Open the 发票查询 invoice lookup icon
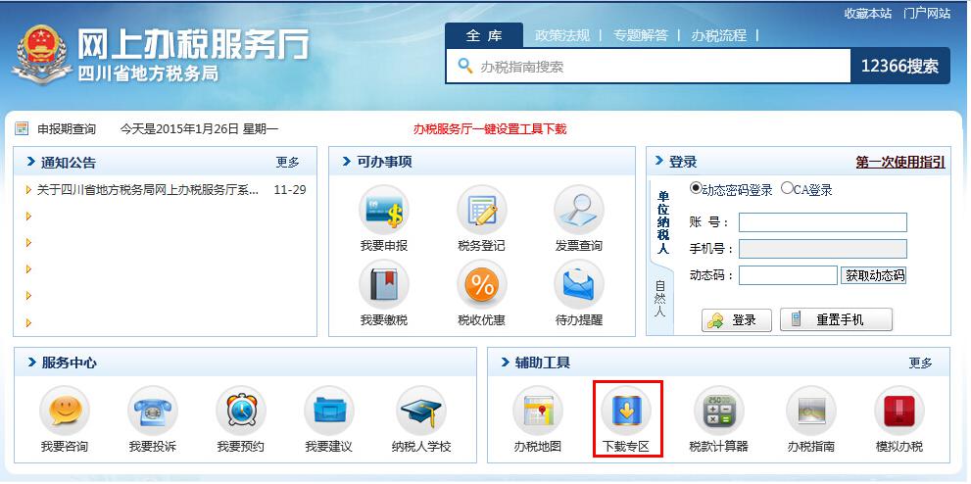 [578, 211]
